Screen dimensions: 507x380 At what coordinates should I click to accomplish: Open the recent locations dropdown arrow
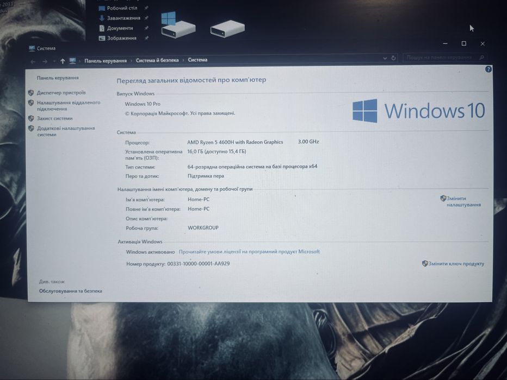tap(54, 61)
